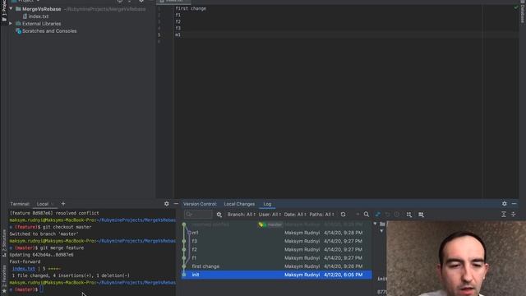526x296 pixels.
Task: Expand all in the changes pane
Action: 504,215
